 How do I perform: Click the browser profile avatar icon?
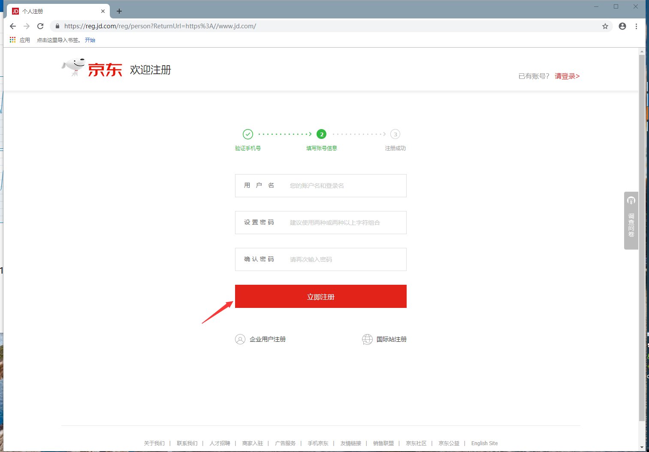coord(622,26)
